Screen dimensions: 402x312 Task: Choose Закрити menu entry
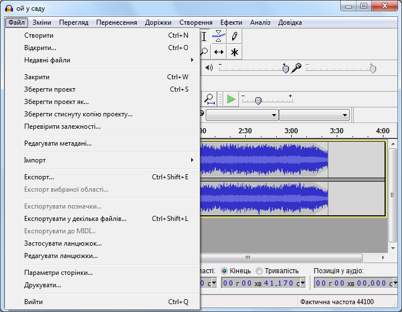click(111, 77)
